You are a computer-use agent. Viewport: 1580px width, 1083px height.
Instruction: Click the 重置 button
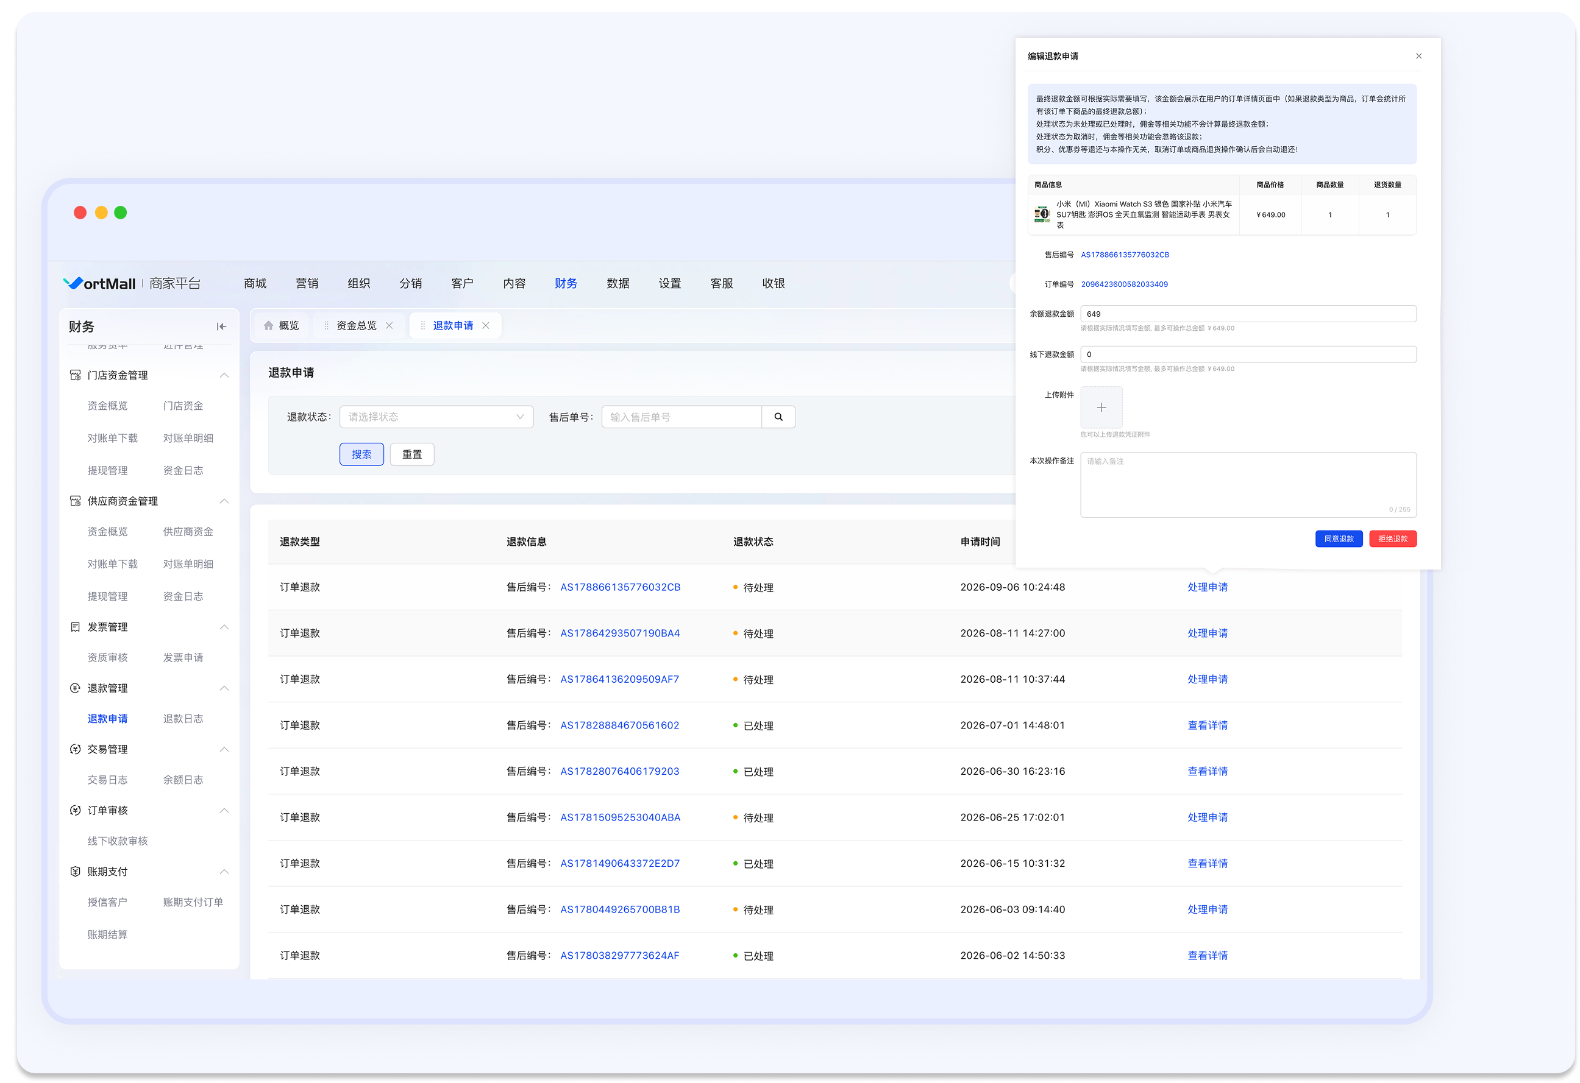pyautogui.click(x=412, y=454)
